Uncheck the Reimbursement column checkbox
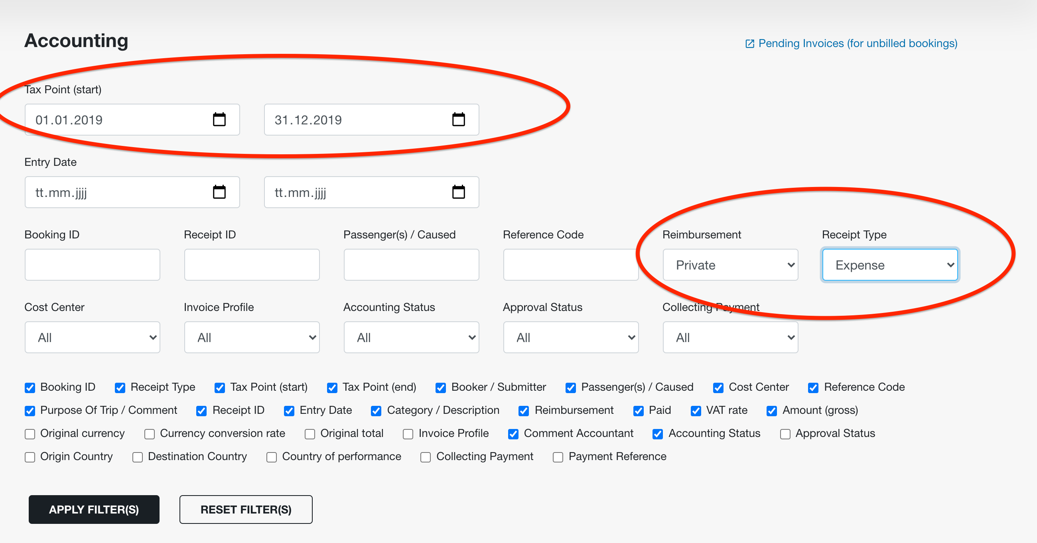This screenshot has height=543, width=1037. pyautogui.click(x=524, y=411)
